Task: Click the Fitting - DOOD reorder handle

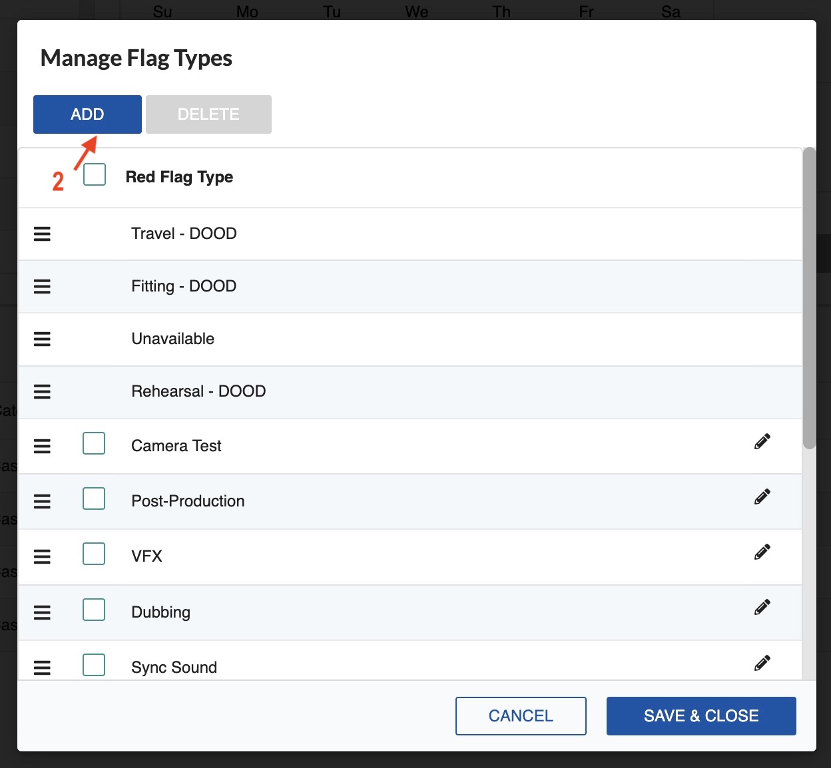Action: coord(42,287)
